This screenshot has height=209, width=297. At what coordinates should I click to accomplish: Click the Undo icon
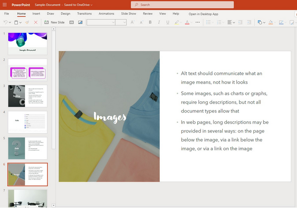tap(6, 22)
